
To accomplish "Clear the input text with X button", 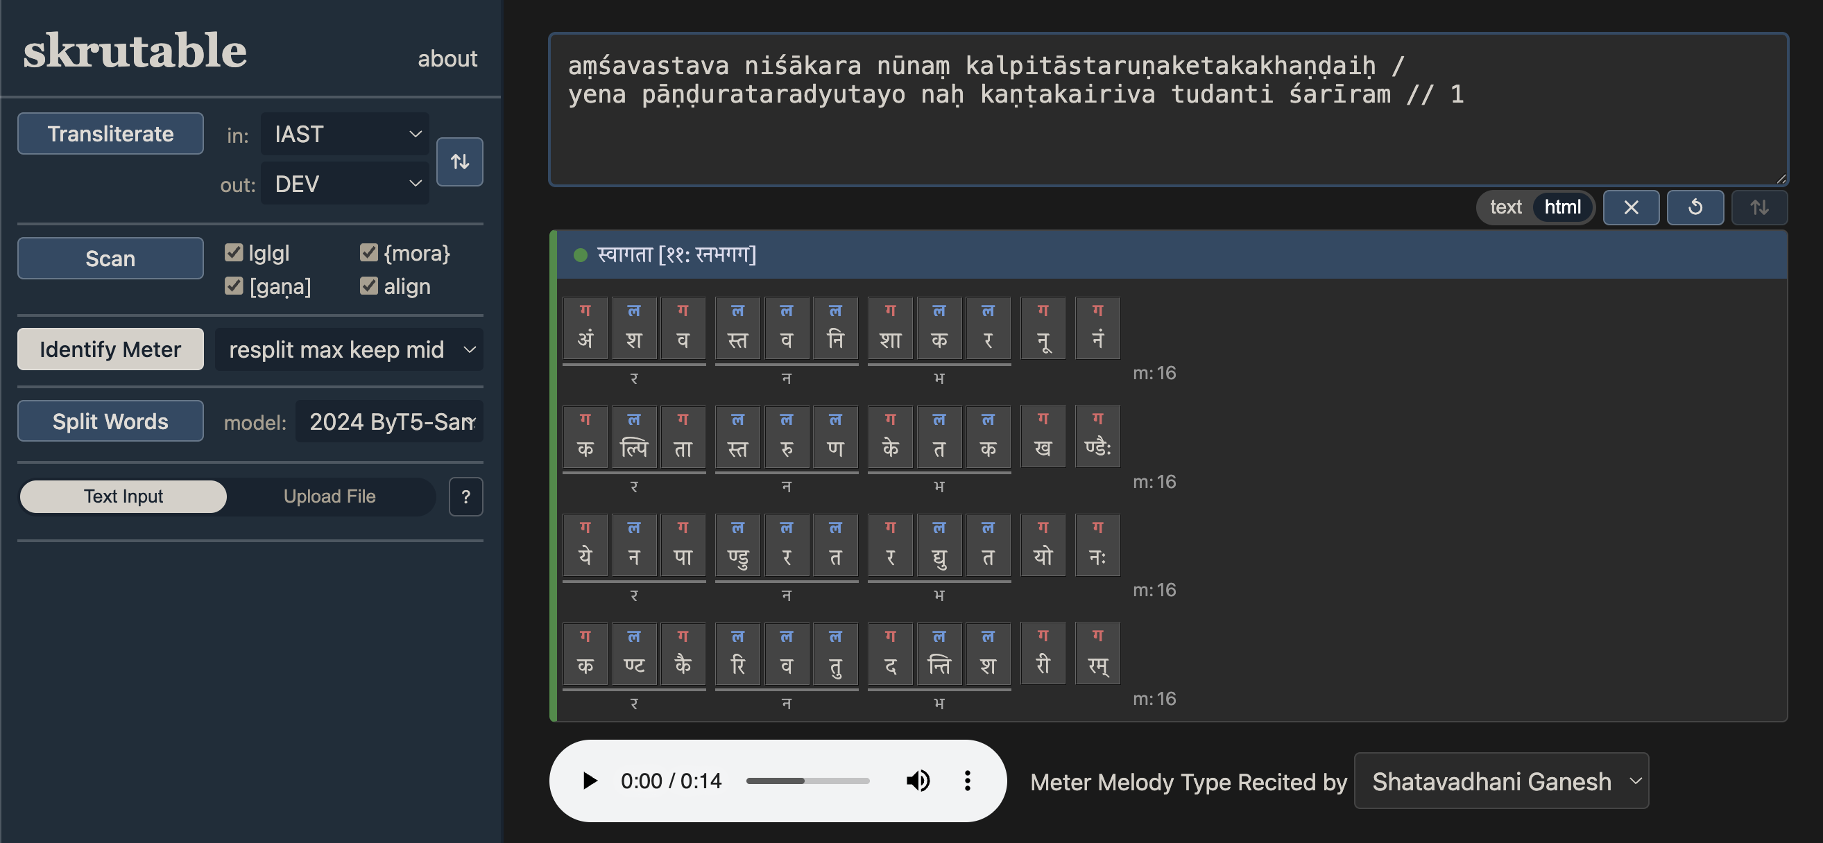I will coord(1631,207).
